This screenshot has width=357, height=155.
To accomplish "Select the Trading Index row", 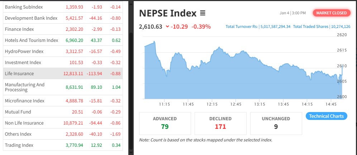I will pyautogui.click(x=63, y=145).
